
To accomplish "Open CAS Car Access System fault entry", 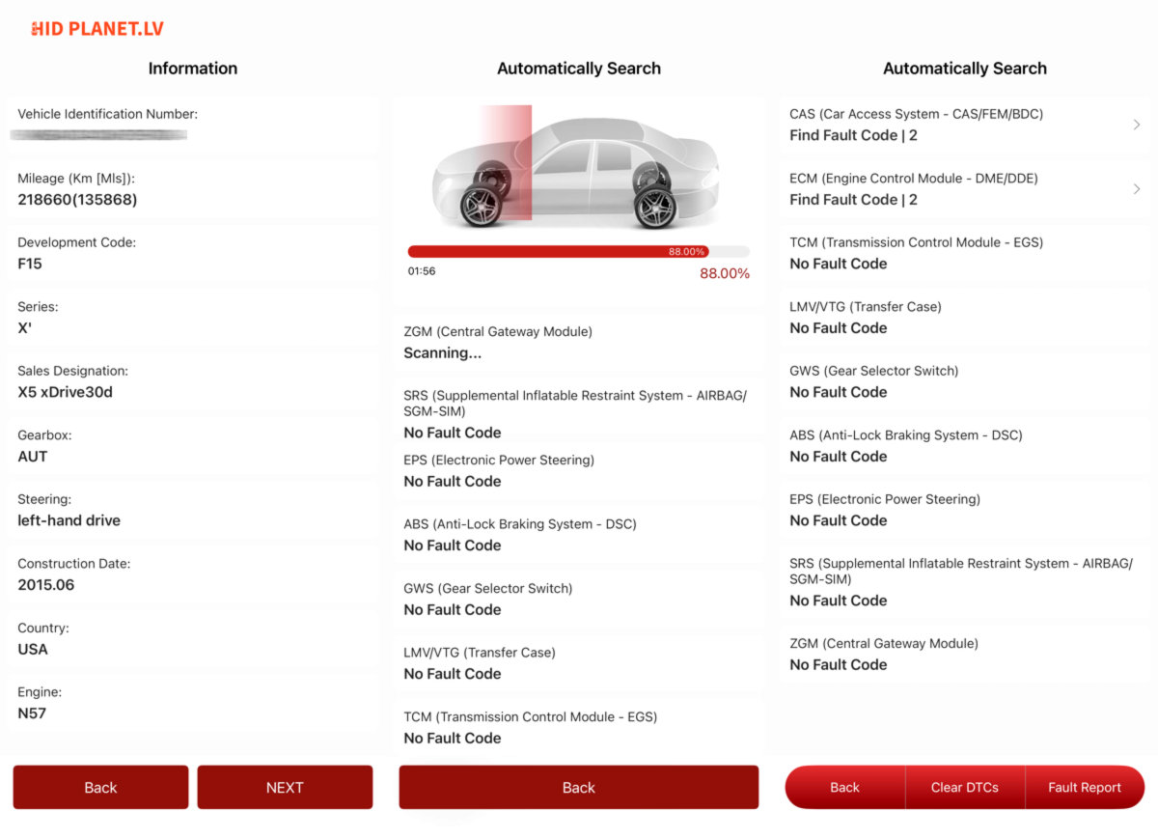I will pyautogui.click(x=955, y=125).
